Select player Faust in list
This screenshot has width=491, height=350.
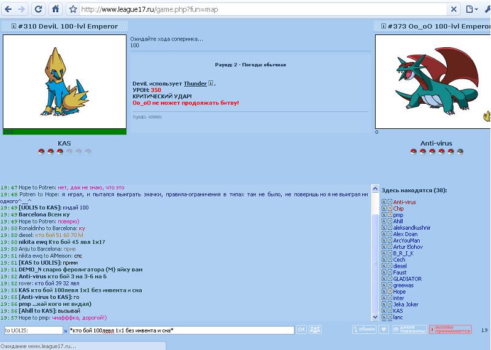coord(400,273)
